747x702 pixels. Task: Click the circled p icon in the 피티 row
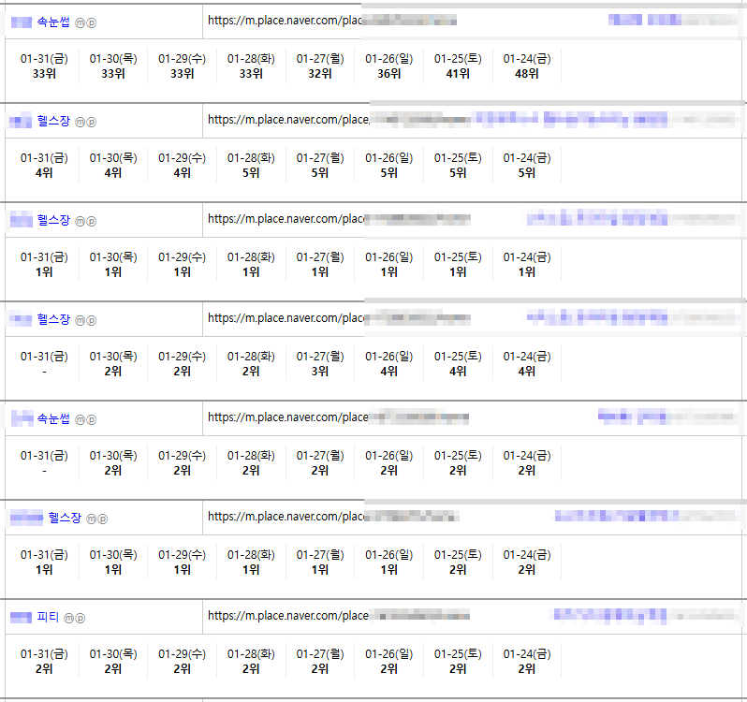80,618
